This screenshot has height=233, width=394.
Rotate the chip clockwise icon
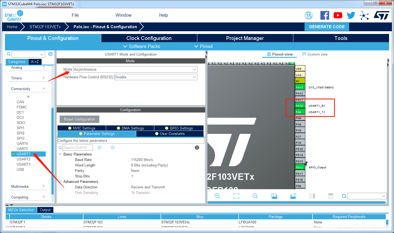pos(274,196)
